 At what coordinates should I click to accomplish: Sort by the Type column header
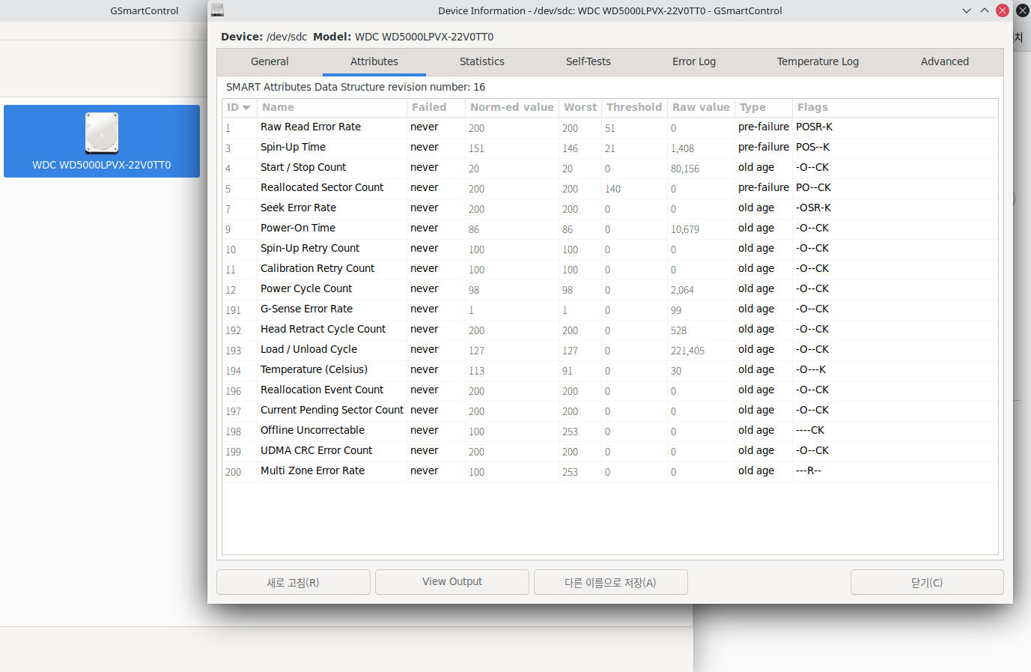pyautogui.click(x=763, y=107)
